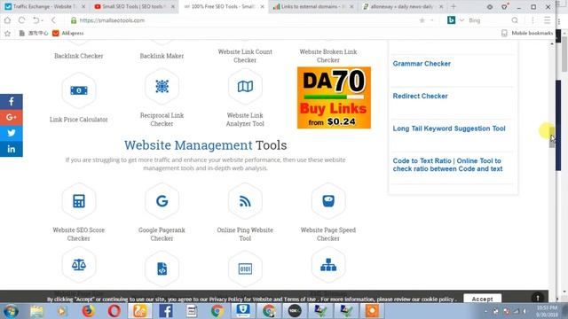568x319 pixels.
Task: Open Long Tail Keyword Suggestion Tool link
Action: tap(449, 128)
